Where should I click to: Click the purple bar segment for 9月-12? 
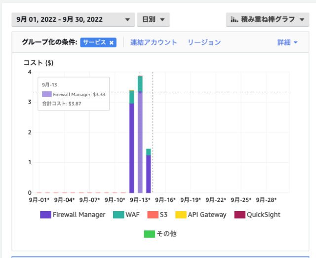[132, 148]
